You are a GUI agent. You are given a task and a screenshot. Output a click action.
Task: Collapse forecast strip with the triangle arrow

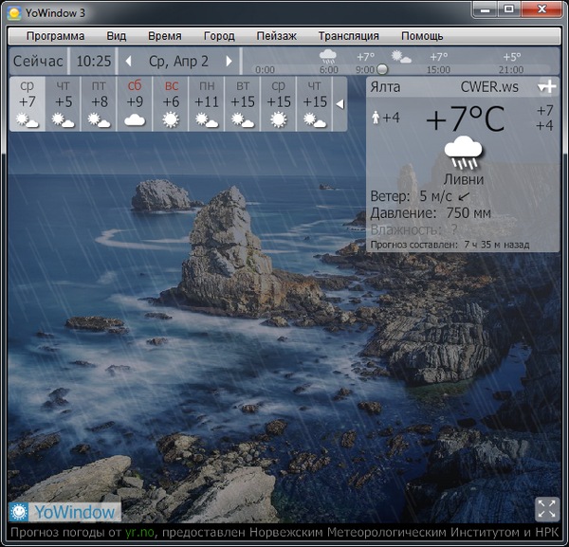340,103
